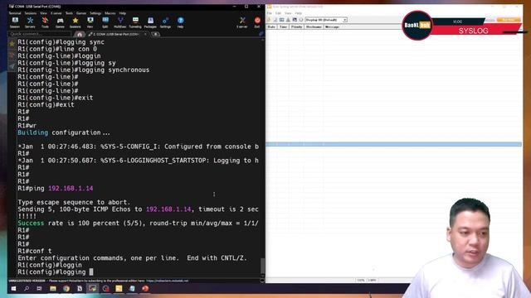
Task: Click the paperclip icon at tab bar end
Action: point(261,34)
